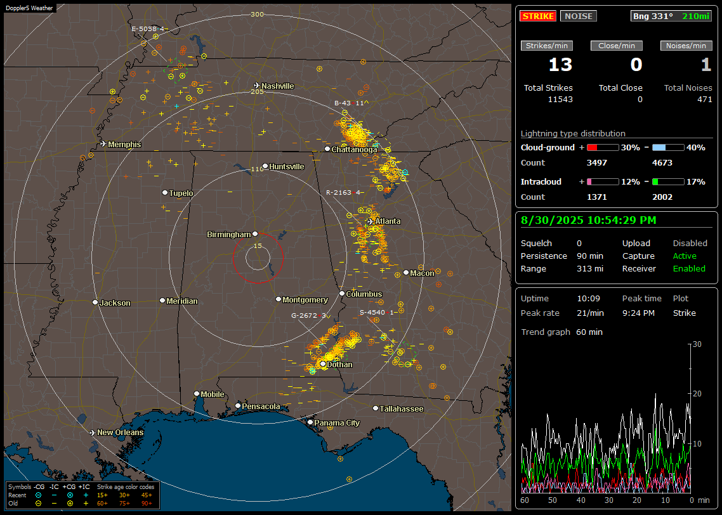This screenshot has height=515, width=722.
Task: Click the Meridian city marker
Action: pos(162,301)
